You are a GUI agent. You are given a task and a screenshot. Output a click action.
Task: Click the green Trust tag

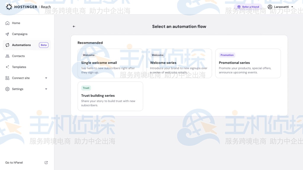coord(86,88)
